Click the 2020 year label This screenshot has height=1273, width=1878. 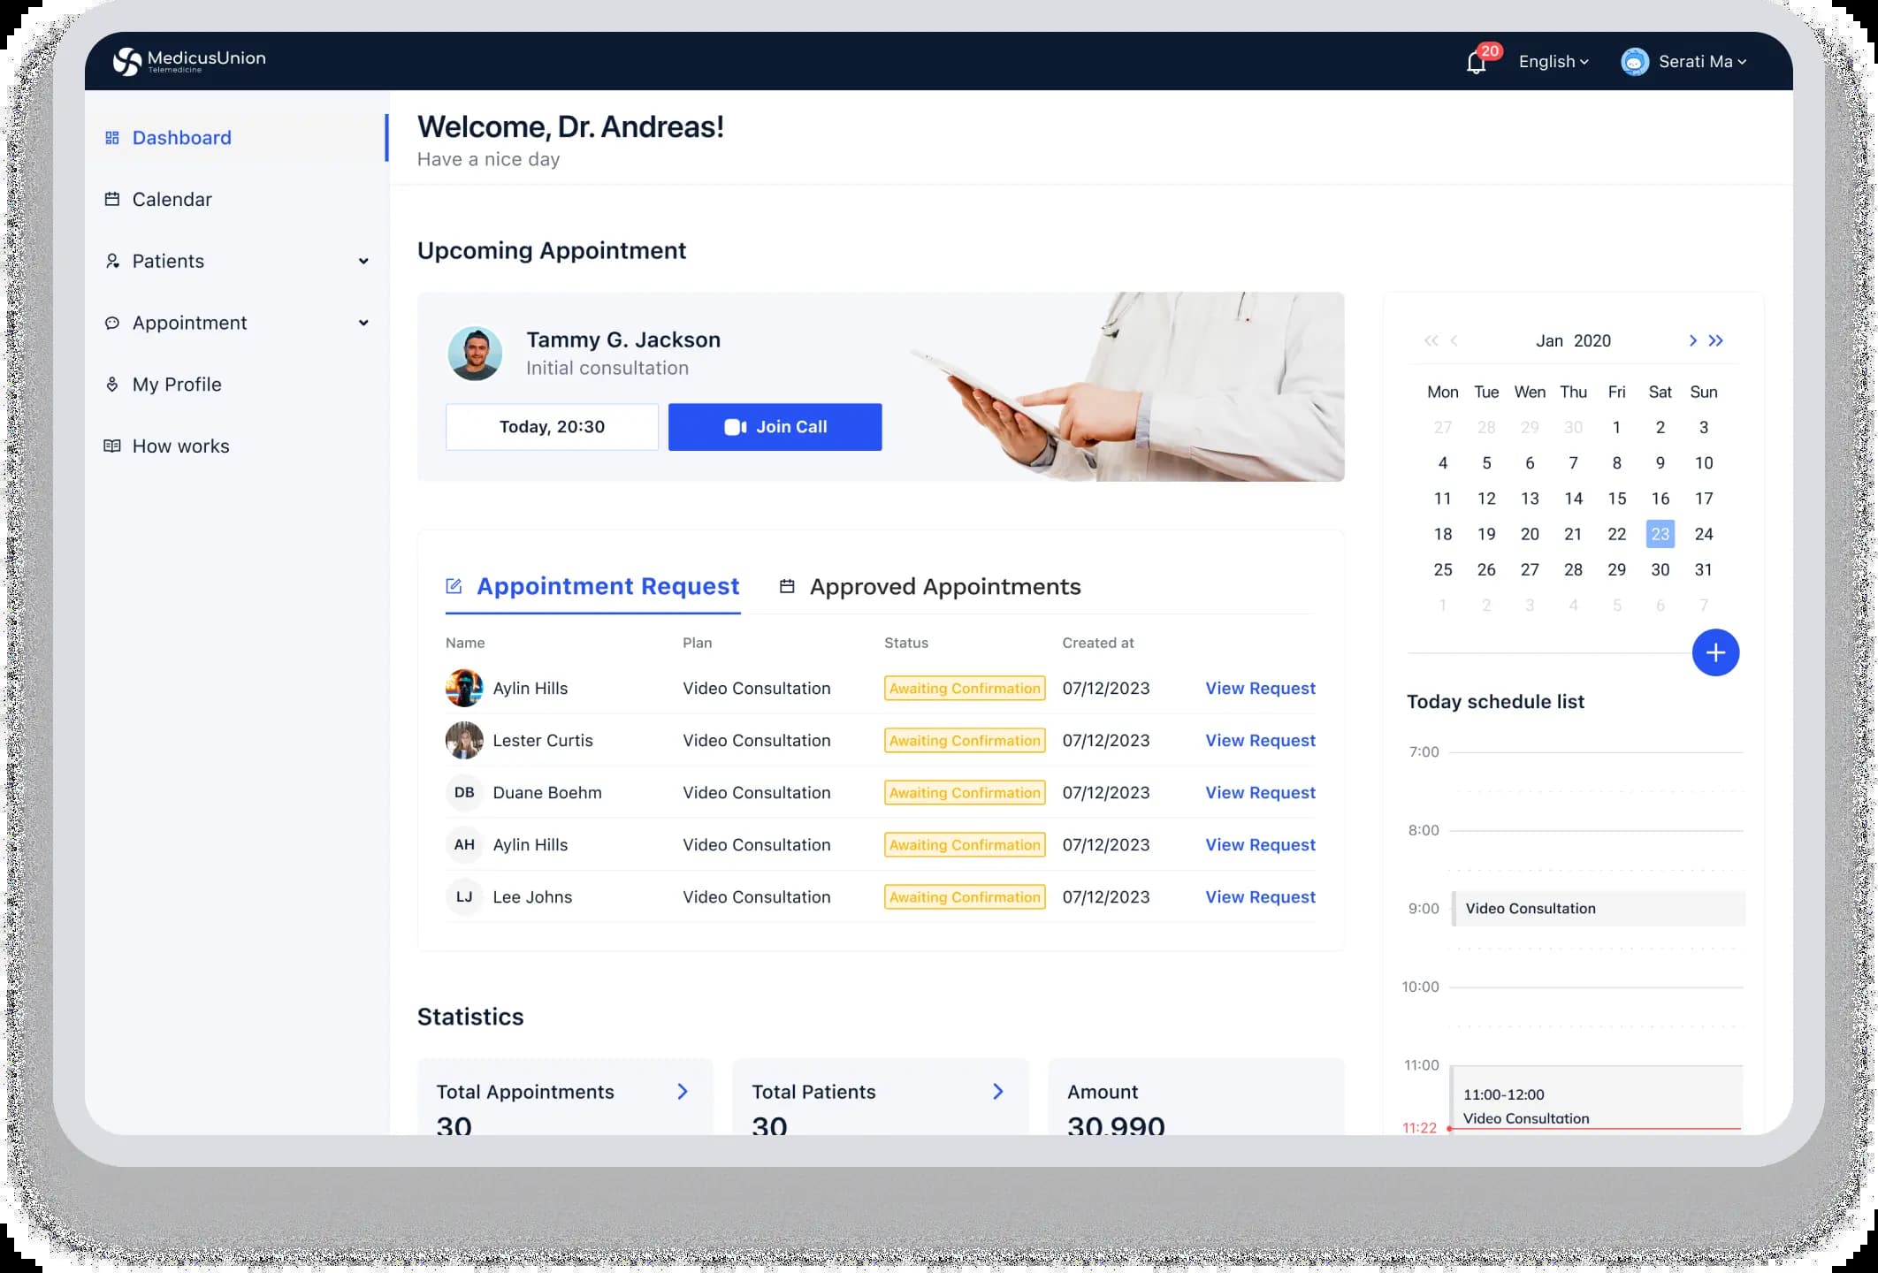(1592, 341)
